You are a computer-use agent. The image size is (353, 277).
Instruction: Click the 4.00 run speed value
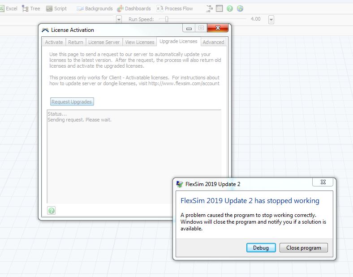click(255, 19)
